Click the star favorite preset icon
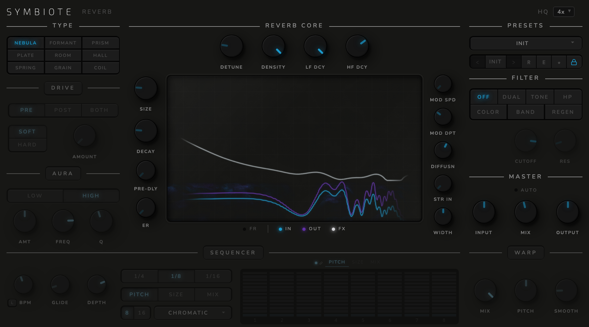This screenshot has width=589, height=327. coord(559,62)
